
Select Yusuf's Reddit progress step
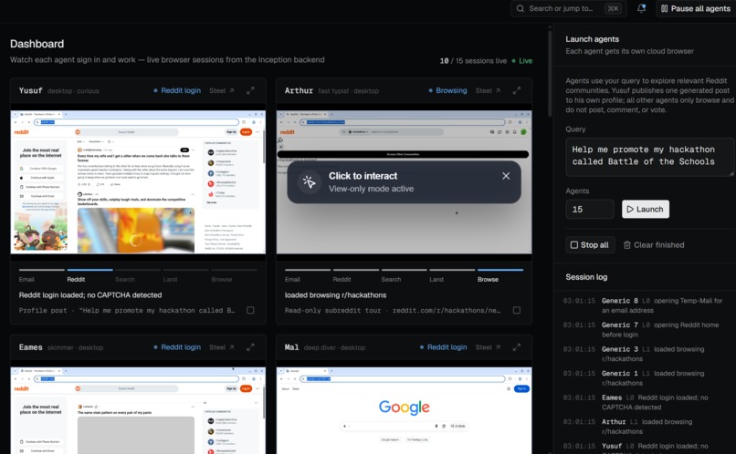click(89, 275)
